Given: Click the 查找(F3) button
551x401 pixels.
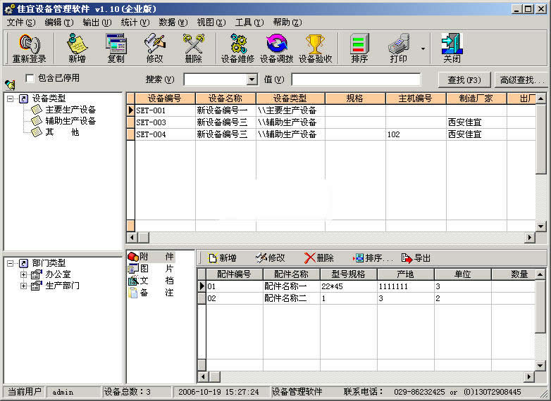Looking at the screenshot, I should (x=464, y=80).
